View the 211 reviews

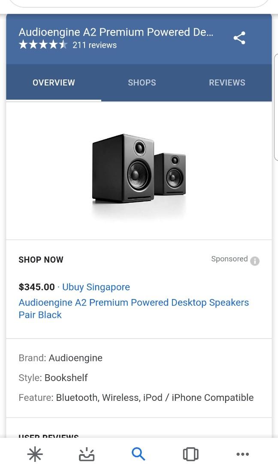click(95, 45)
